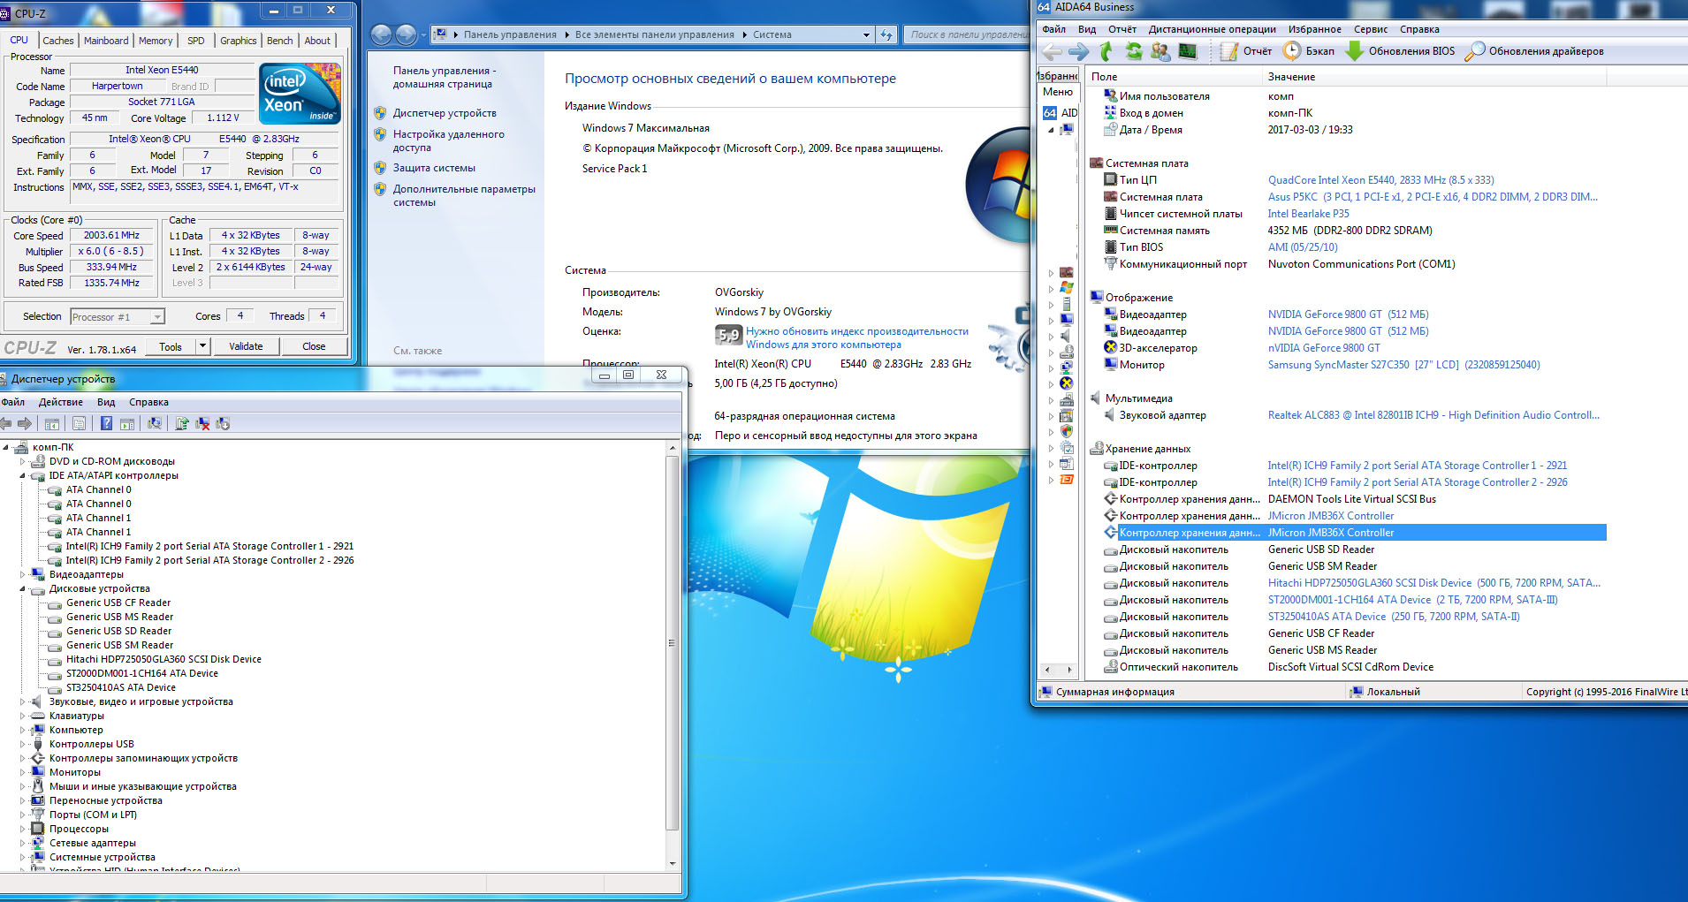This screenshot has width=1688, height=902.
Task: Expand the Видеоадаптеры node in Device Manager
Action: coord(24,574)
